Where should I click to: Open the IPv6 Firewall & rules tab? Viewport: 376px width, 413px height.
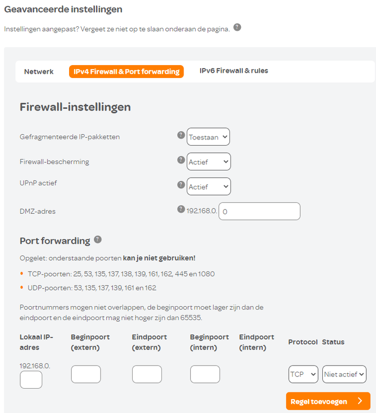(x=234, y=71)
